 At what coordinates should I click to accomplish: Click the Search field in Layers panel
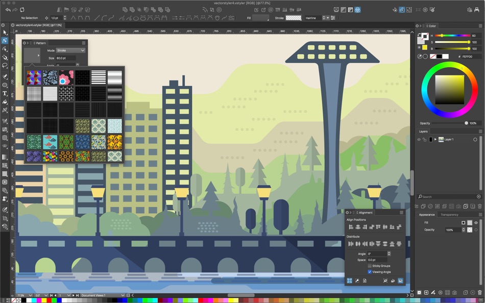click(x=448, y=196)
